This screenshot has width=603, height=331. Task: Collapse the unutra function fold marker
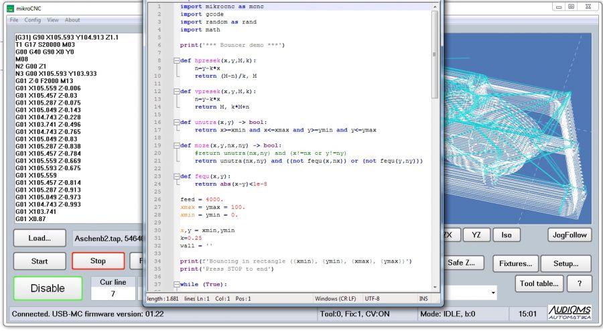coord(176,123)
